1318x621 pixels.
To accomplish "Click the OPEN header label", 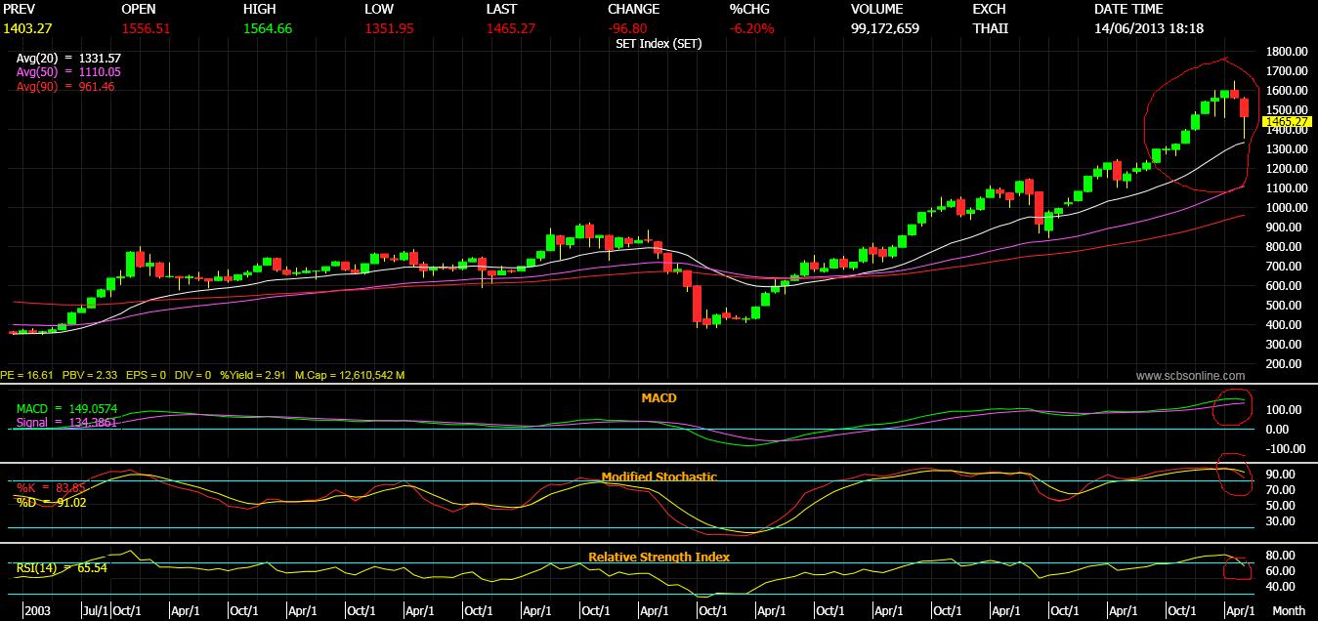I will pos(138,9).
